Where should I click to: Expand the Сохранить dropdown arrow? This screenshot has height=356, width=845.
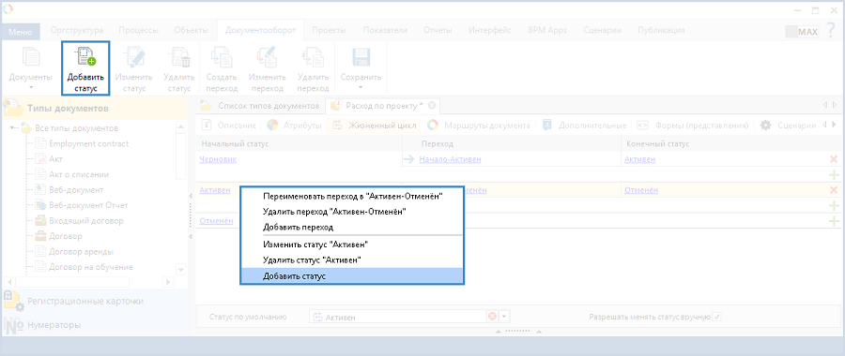(361, 87)
